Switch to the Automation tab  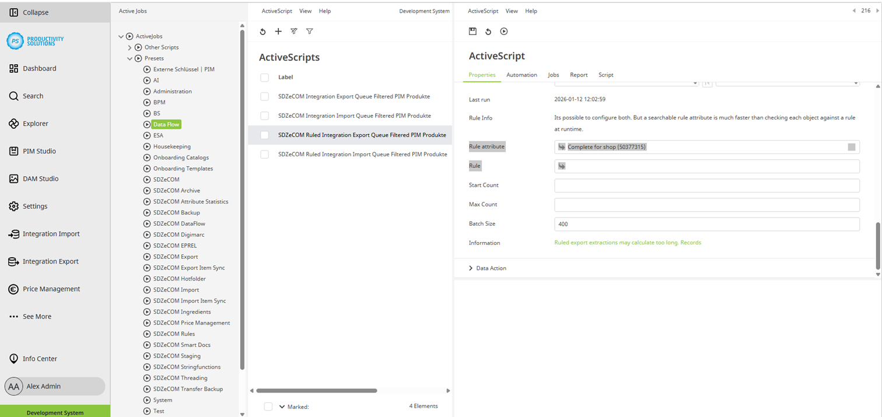521,75
